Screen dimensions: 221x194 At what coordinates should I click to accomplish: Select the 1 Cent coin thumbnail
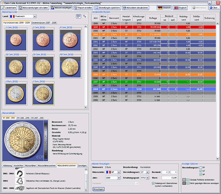pyautogui.click(x=16, y=40)
